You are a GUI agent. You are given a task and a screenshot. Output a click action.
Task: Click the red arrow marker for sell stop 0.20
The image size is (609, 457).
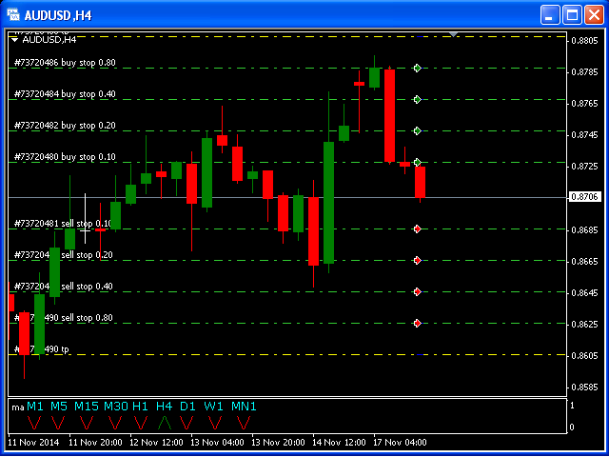click(x=417, y=260)
